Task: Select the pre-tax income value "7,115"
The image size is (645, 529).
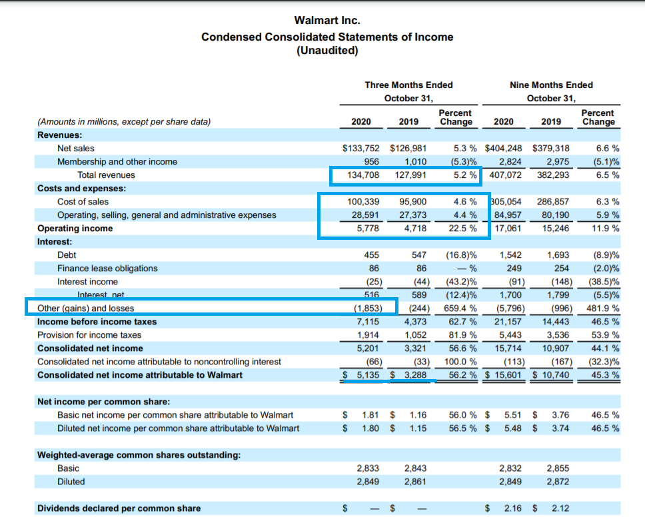Action: [x=368, y=322]
